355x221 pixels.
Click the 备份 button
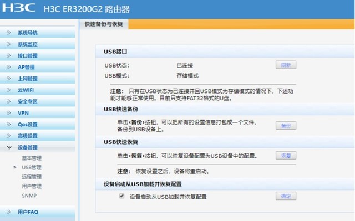[x=286, y=125]
